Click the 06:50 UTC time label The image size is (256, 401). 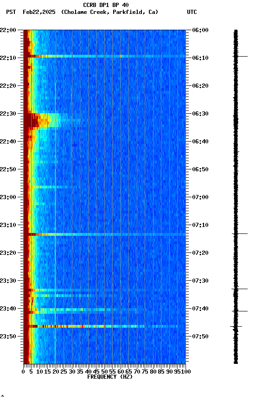pos(200,169)
